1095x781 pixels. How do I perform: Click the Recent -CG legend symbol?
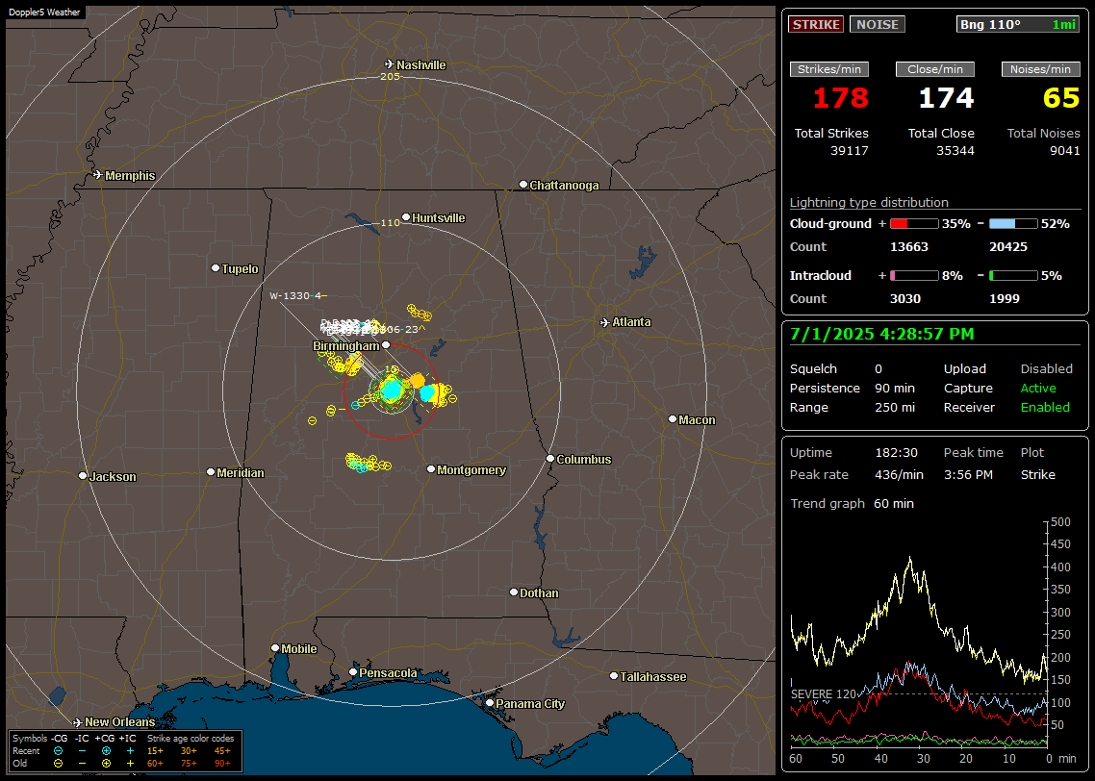(x=58, y=751)
